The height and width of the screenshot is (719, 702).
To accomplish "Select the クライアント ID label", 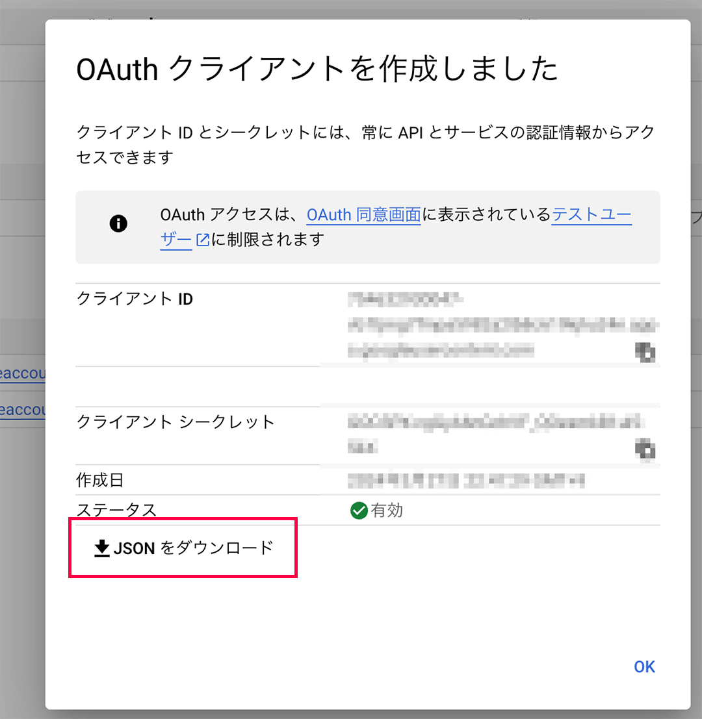I will click(135, 299).
